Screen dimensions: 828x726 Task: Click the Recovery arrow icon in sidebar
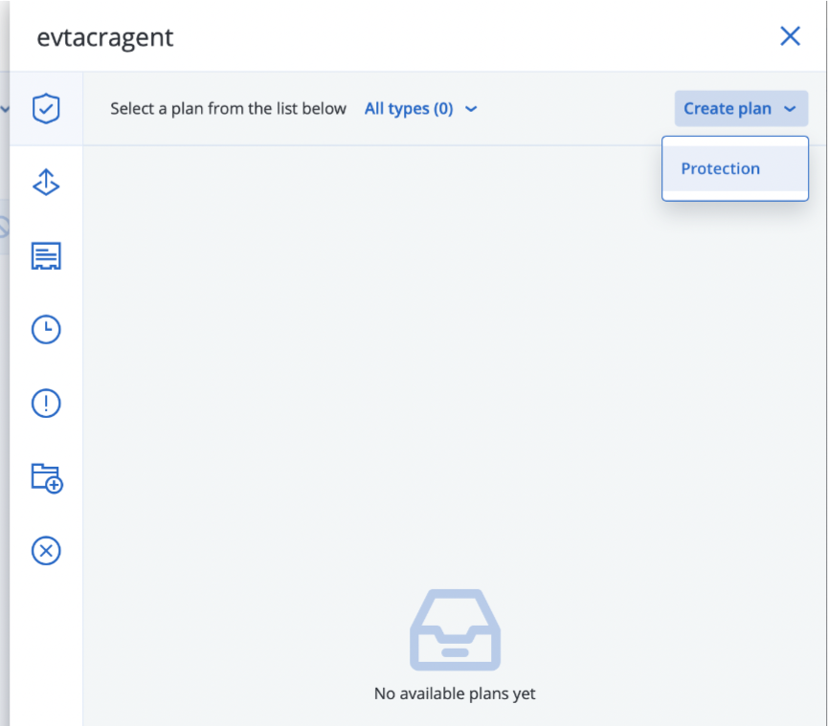pos(46,183)
